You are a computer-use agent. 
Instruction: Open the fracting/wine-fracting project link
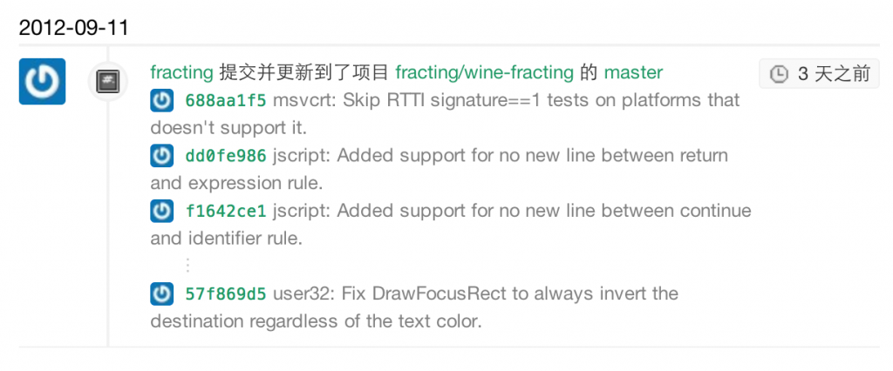point(484,73)
